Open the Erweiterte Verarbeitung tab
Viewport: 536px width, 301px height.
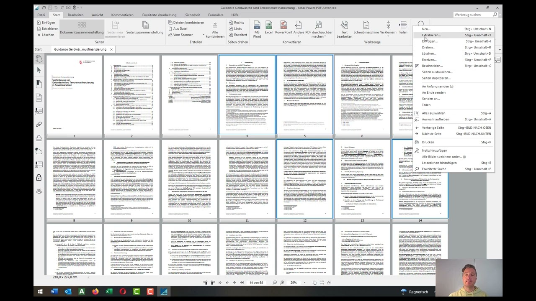tap(159, 15)
